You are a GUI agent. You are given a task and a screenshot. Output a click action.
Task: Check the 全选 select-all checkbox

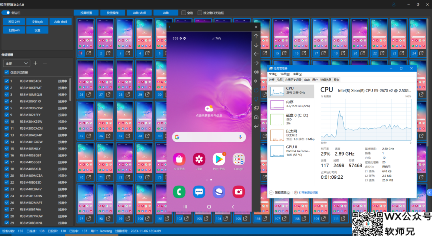[x=184, y=13]
